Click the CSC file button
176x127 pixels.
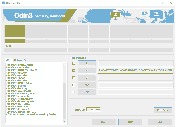point(87,85)
